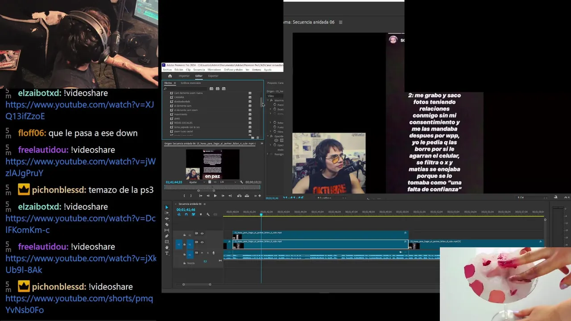Solo audio track A1 with S button
This screenshot has width=571, height=321.
pos(208,253)
